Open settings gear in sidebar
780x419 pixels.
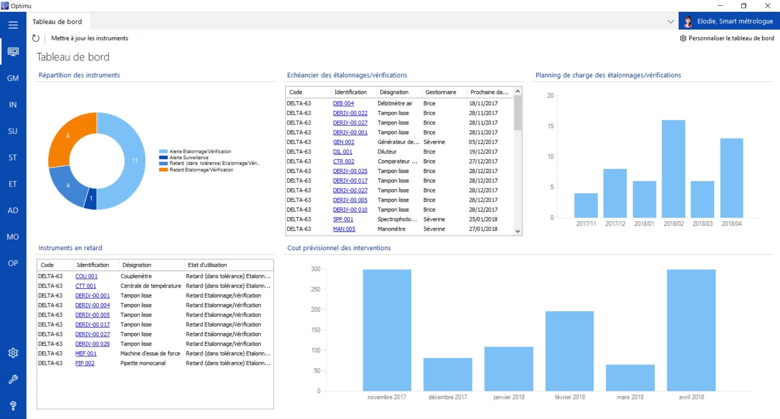pos(13,353)
